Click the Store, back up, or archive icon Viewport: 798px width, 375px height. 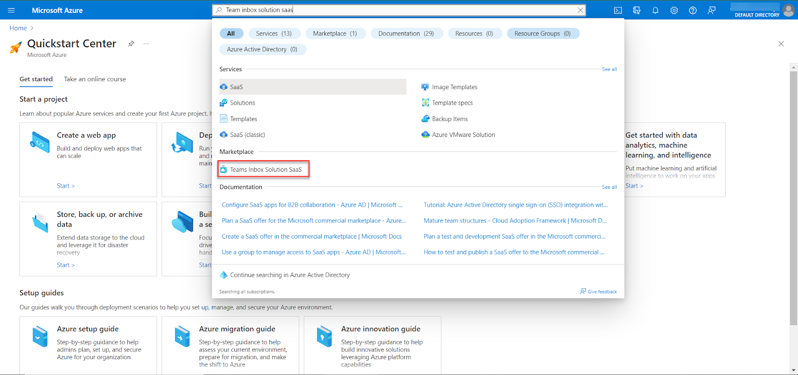[40, 222]
